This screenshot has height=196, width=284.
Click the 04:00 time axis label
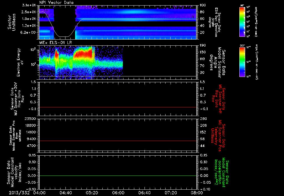pos(40,193)
